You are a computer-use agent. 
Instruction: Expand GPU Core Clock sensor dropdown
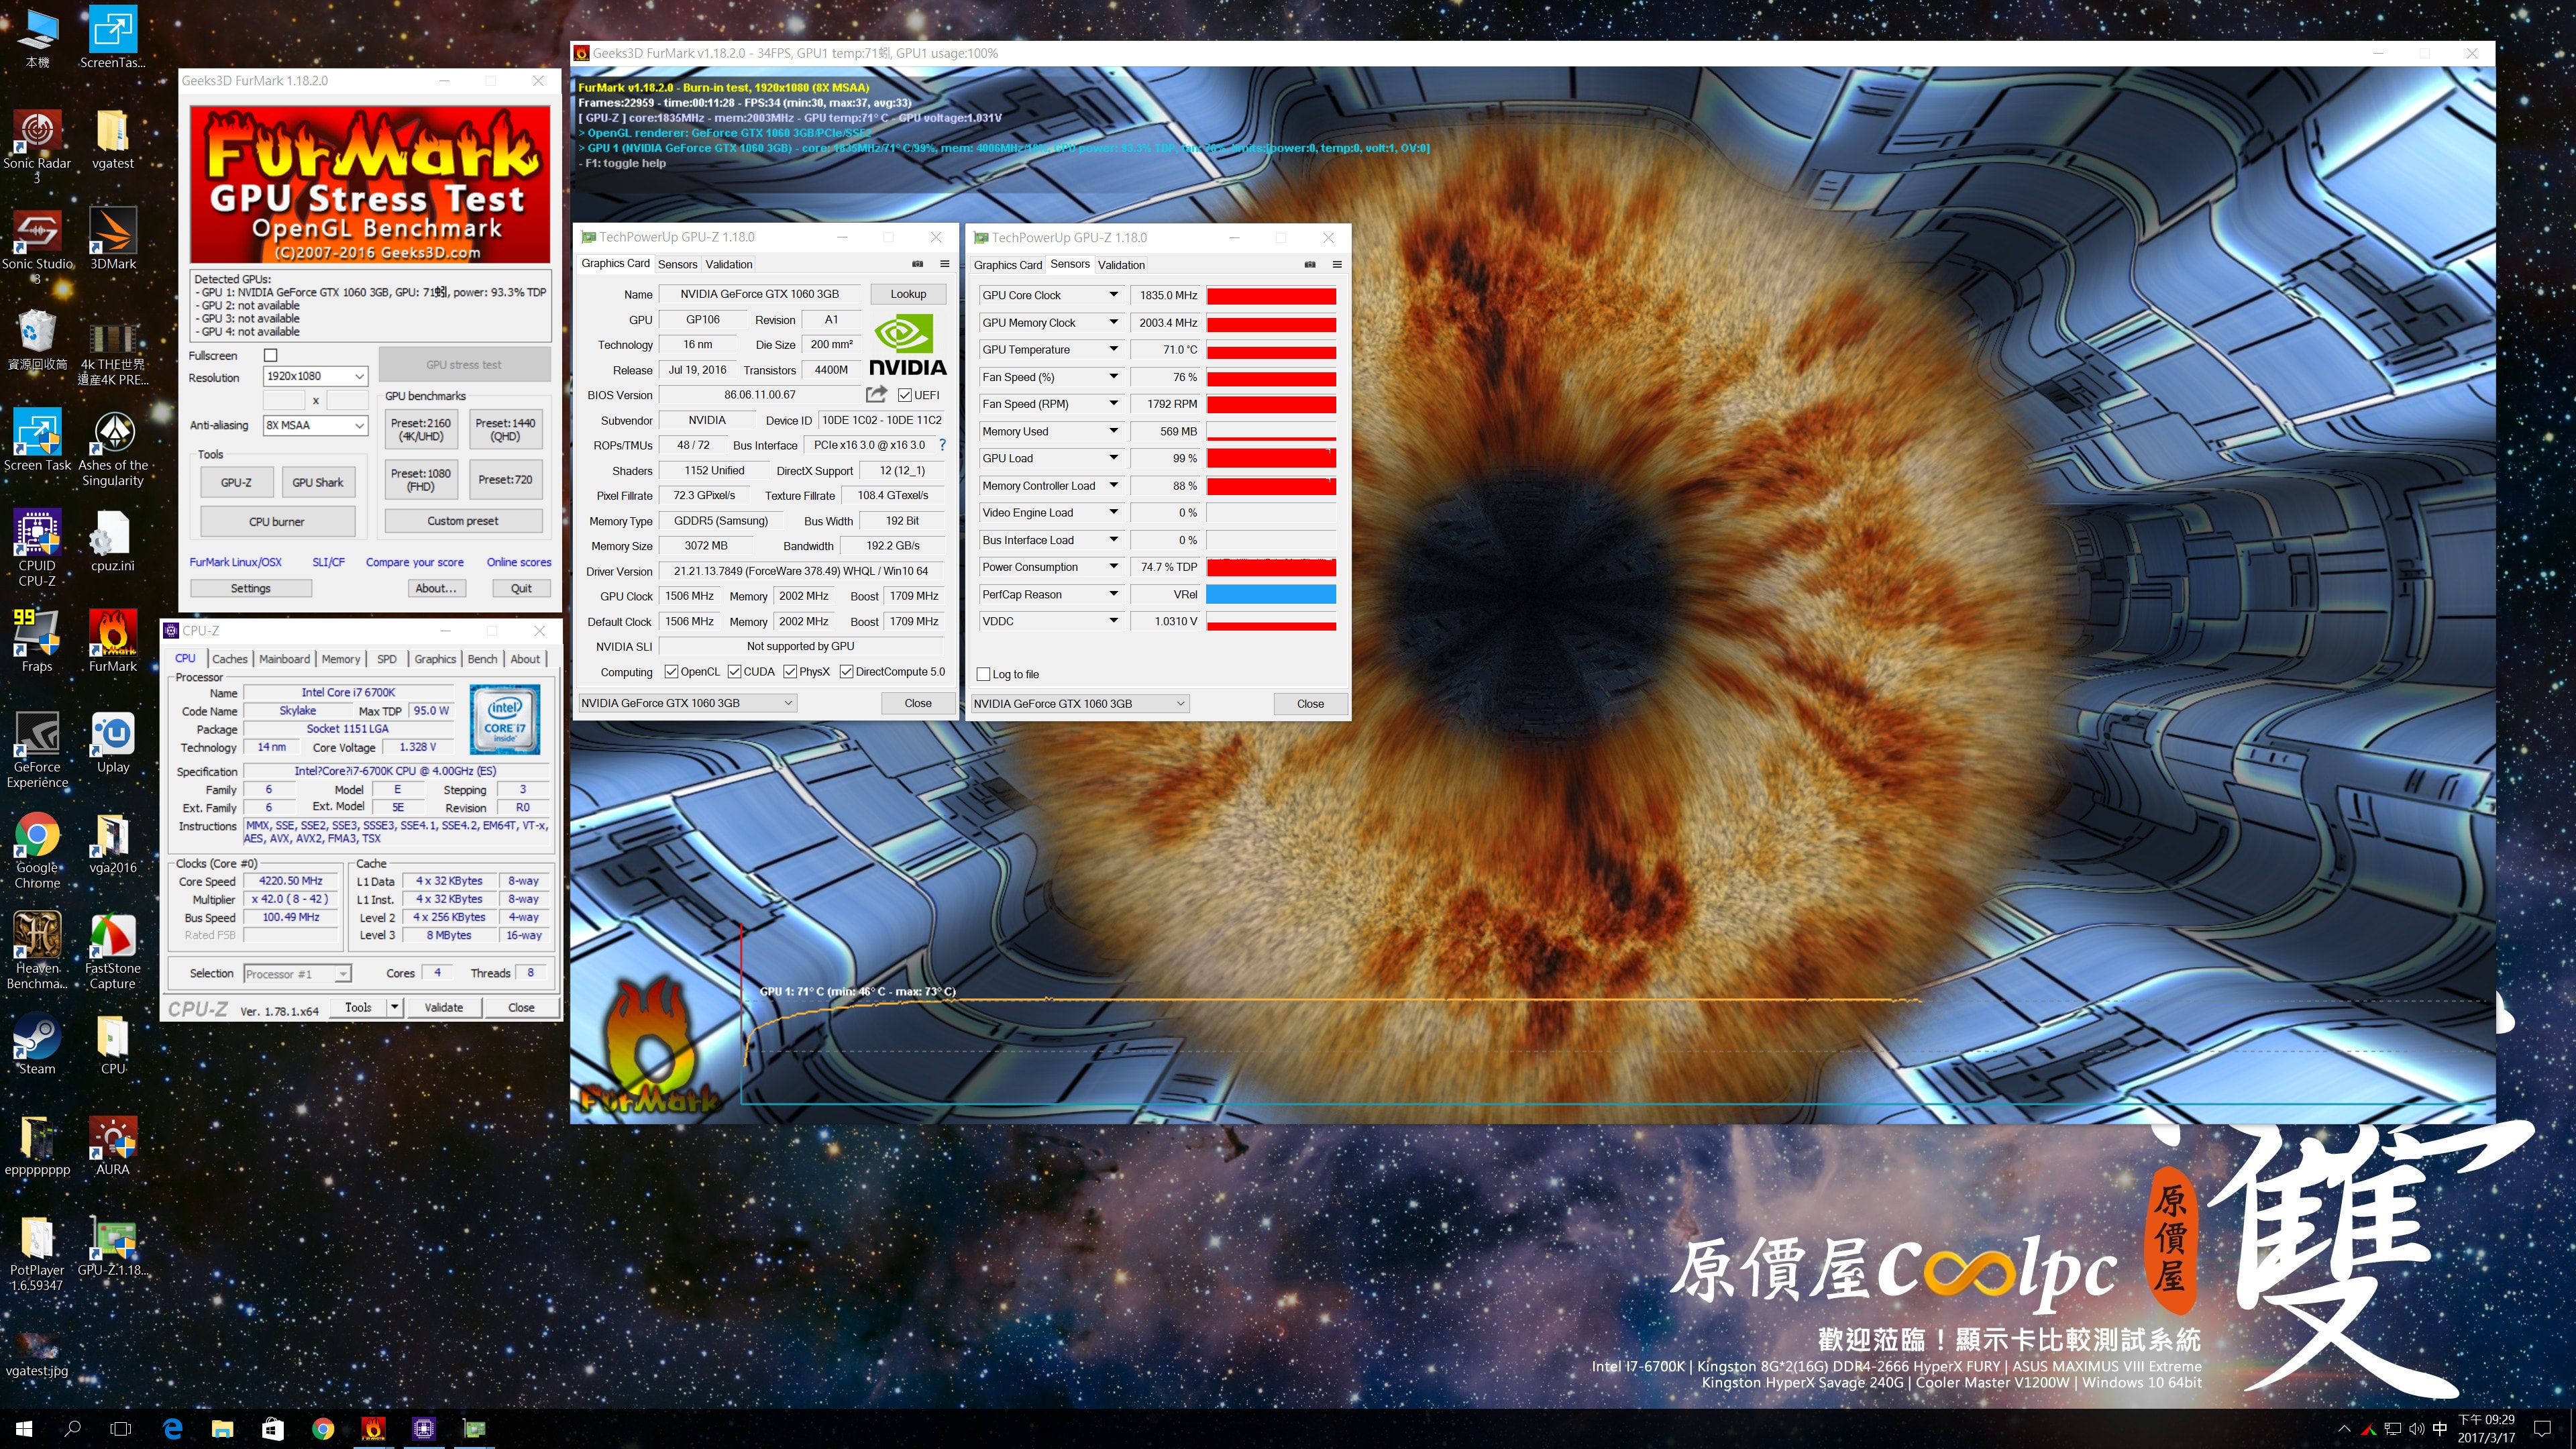pyautogui.click(x=1113, y=295)
